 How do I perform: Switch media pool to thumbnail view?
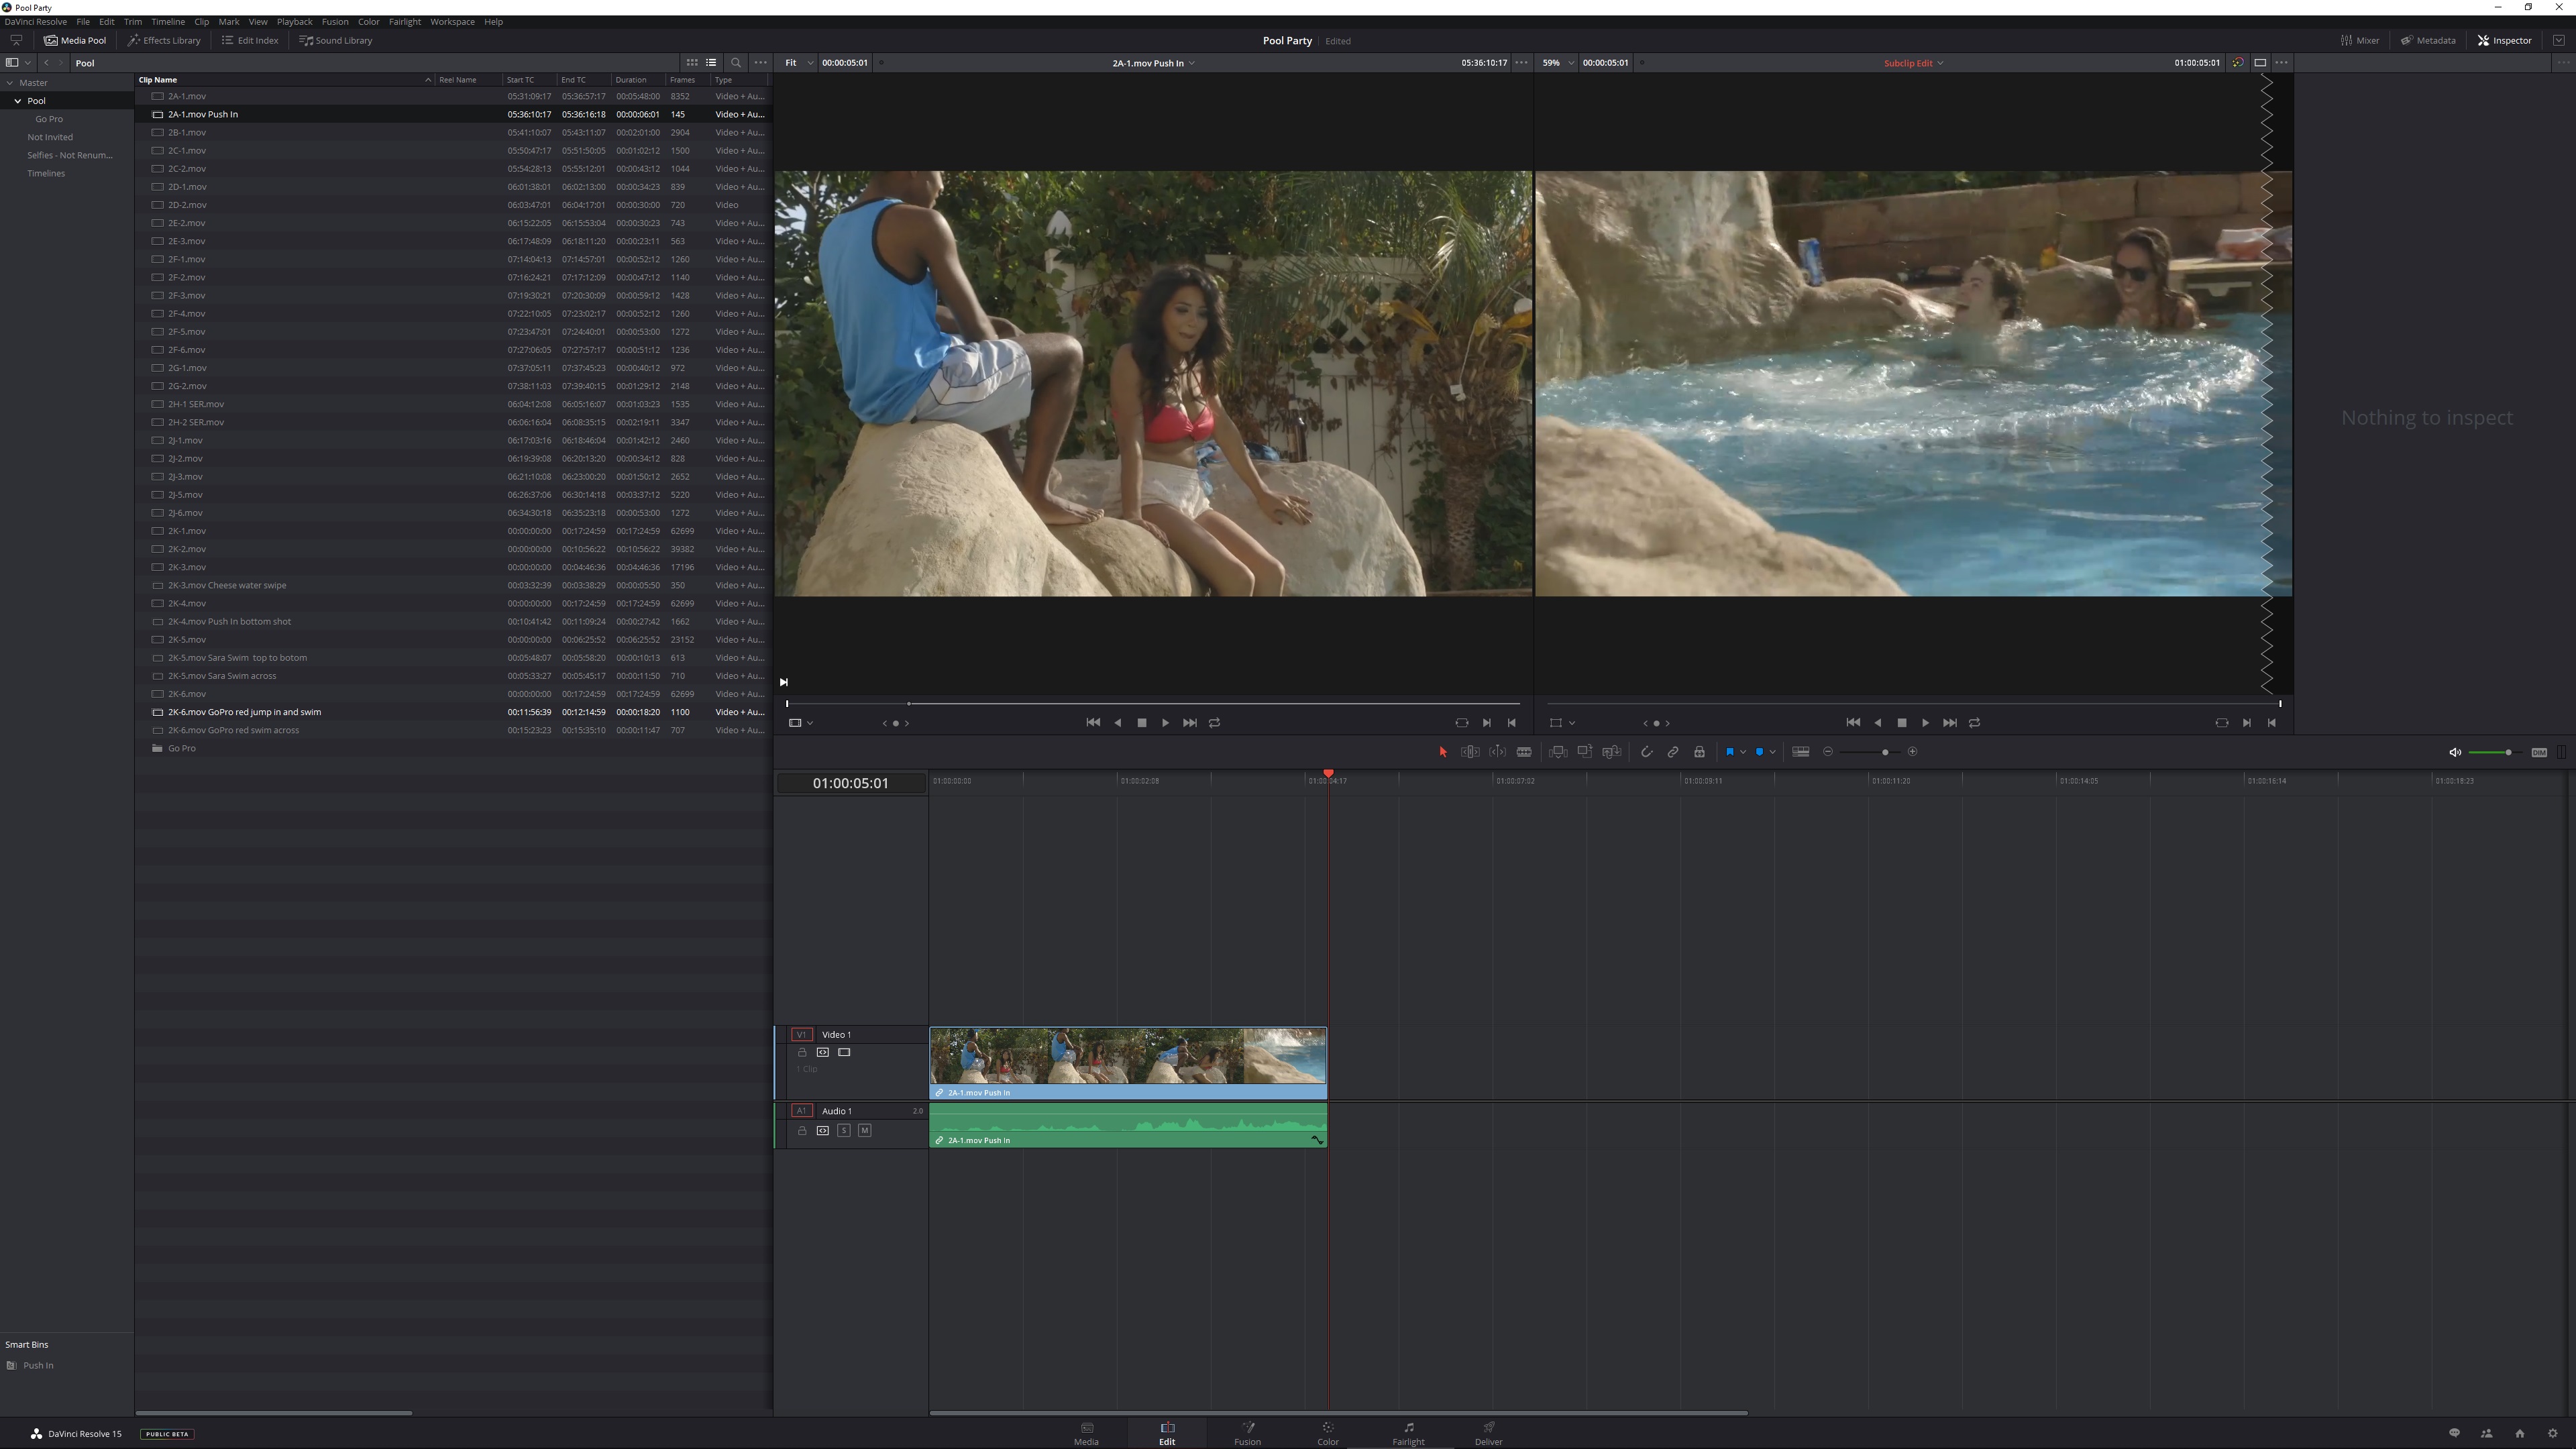pos(691,62)
